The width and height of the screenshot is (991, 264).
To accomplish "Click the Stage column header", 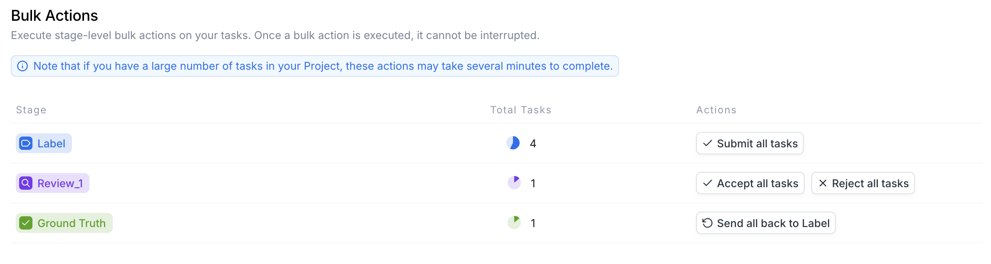I will click(x=31, y=110).
